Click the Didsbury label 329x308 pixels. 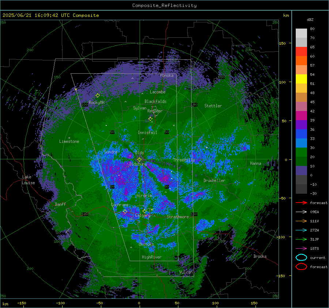point(138,164)
